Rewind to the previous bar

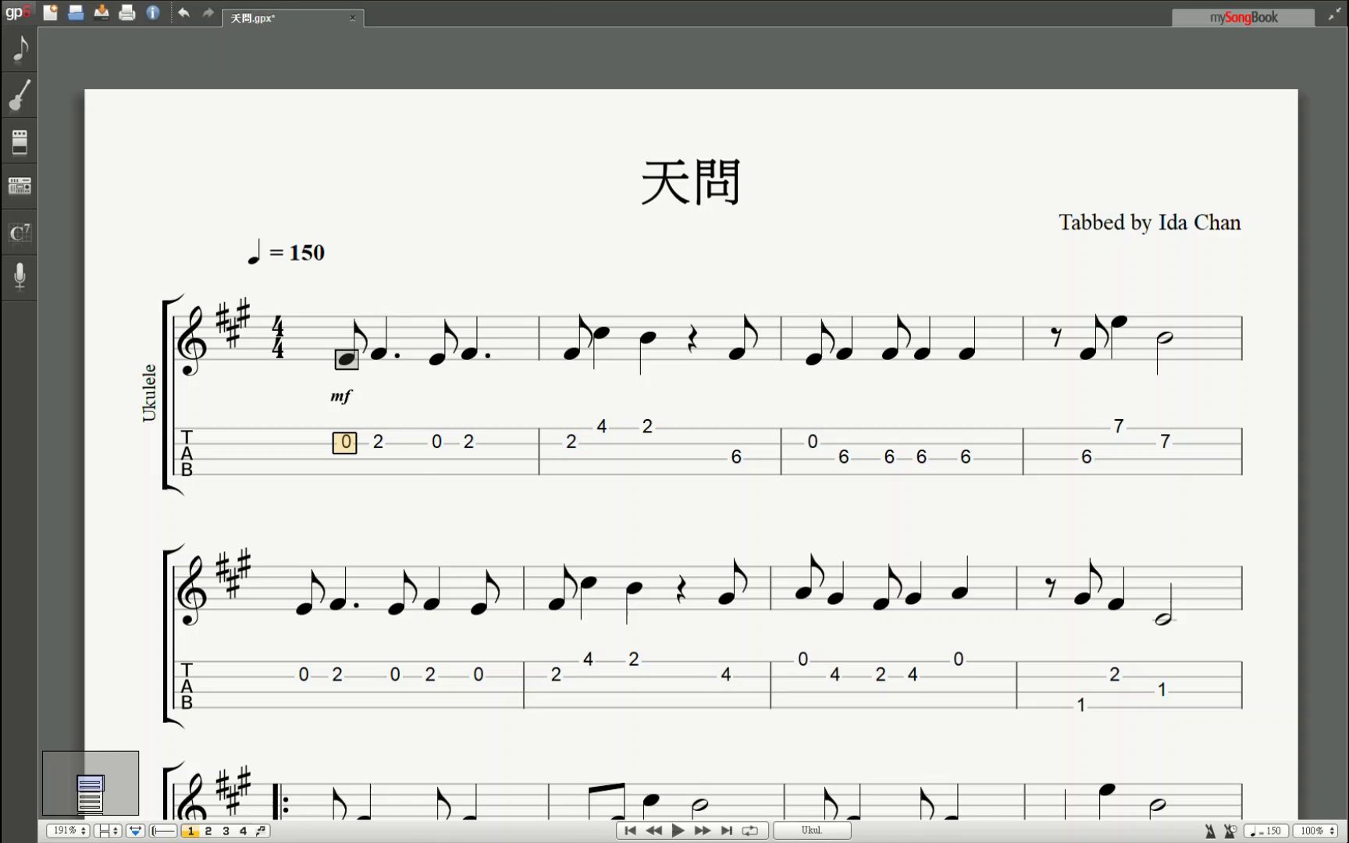point(654,831)
